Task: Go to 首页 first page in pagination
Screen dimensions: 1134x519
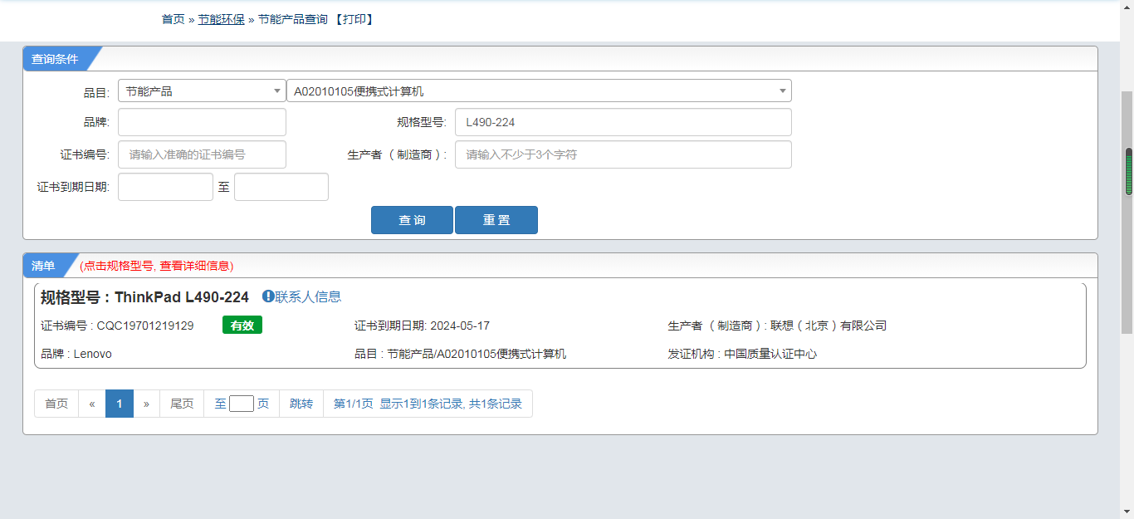Action: [56, 404]
